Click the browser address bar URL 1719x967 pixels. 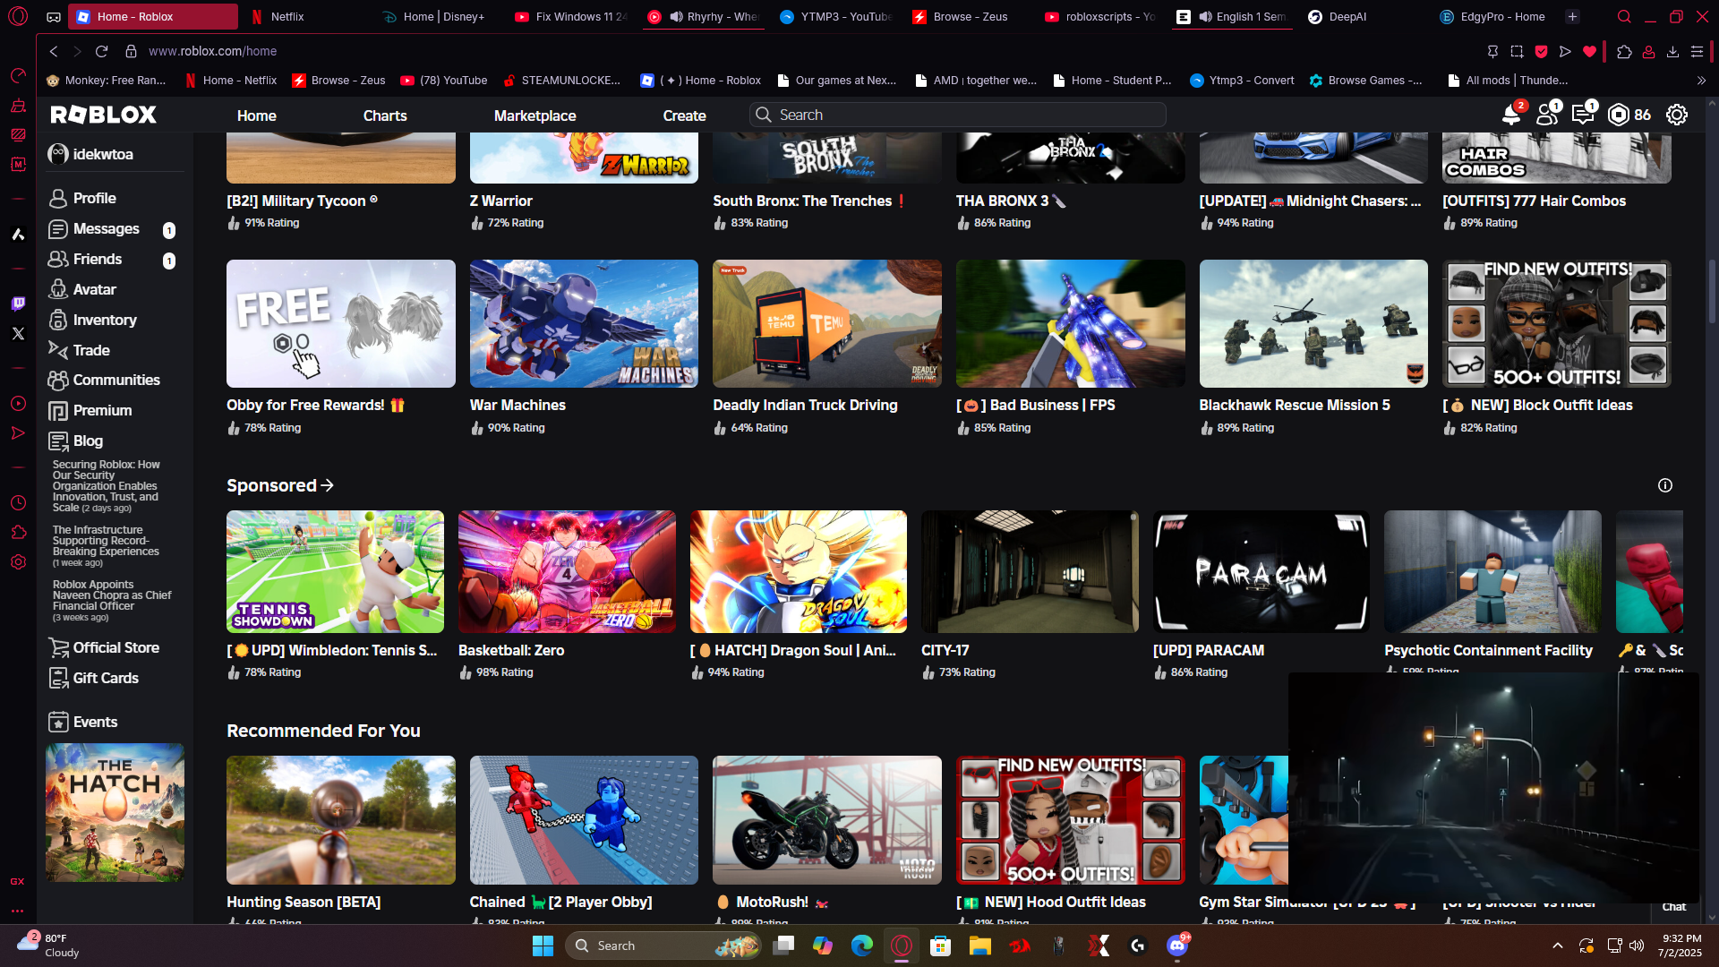tap(212, 51)
